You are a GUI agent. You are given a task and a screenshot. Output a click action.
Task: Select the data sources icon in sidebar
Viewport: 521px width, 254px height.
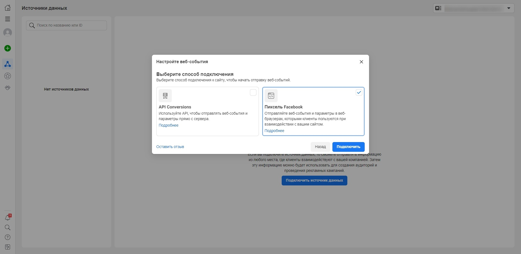point(8,64)
